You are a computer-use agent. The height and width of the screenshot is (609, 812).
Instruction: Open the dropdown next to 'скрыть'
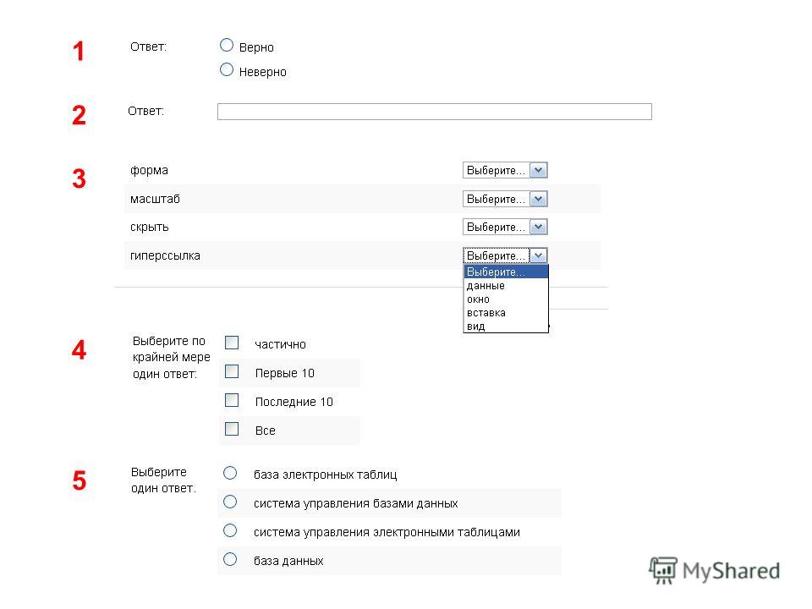pos(505,227)
